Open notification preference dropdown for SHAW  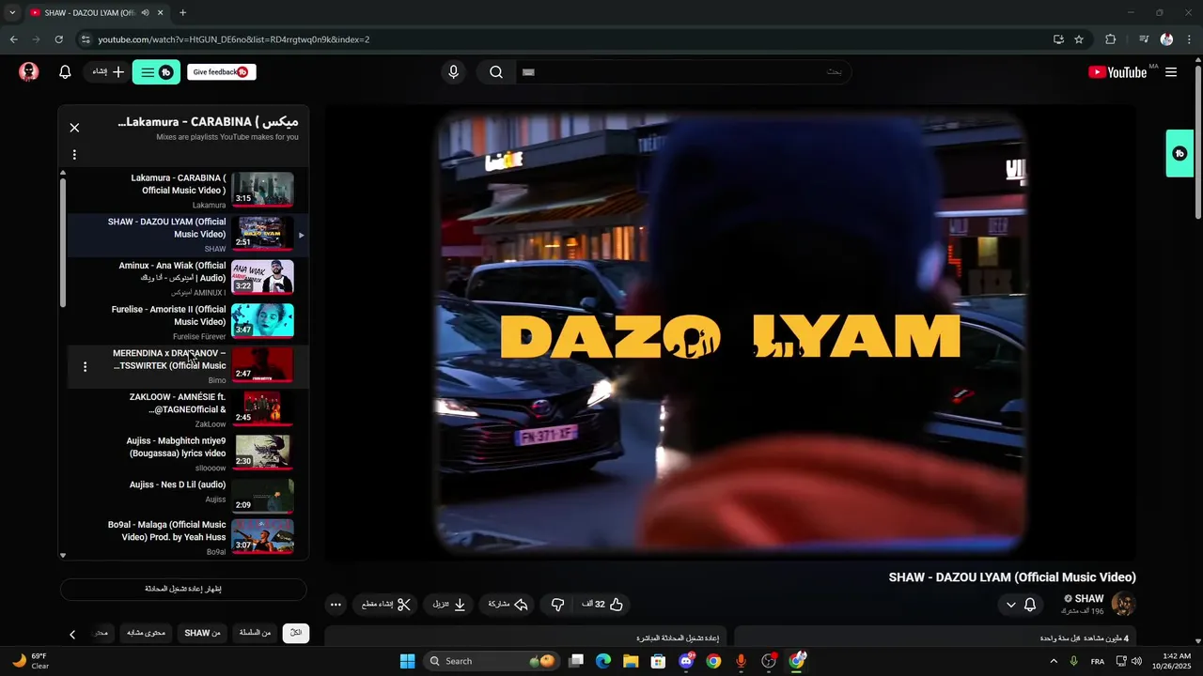coord(1022,605)
